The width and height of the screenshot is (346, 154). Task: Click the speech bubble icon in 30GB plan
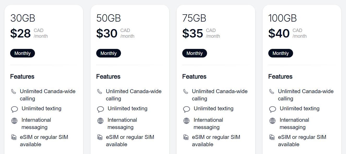click(x=14, y=109)
